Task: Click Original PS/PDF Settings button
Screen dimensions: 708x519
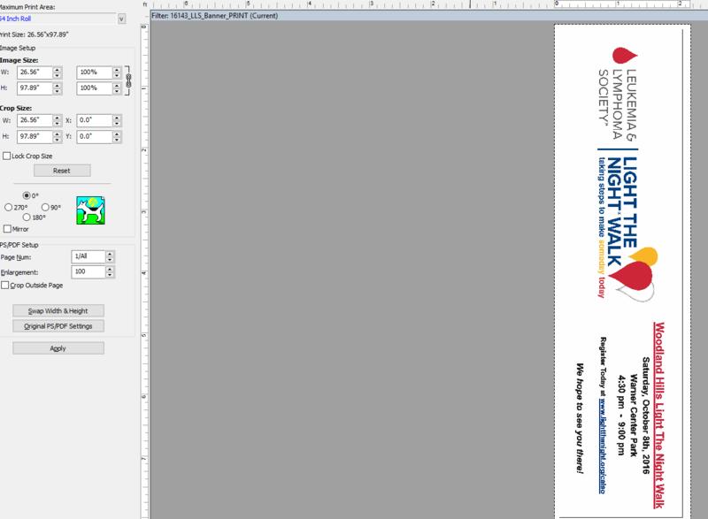Action: [x=58, y=326]
